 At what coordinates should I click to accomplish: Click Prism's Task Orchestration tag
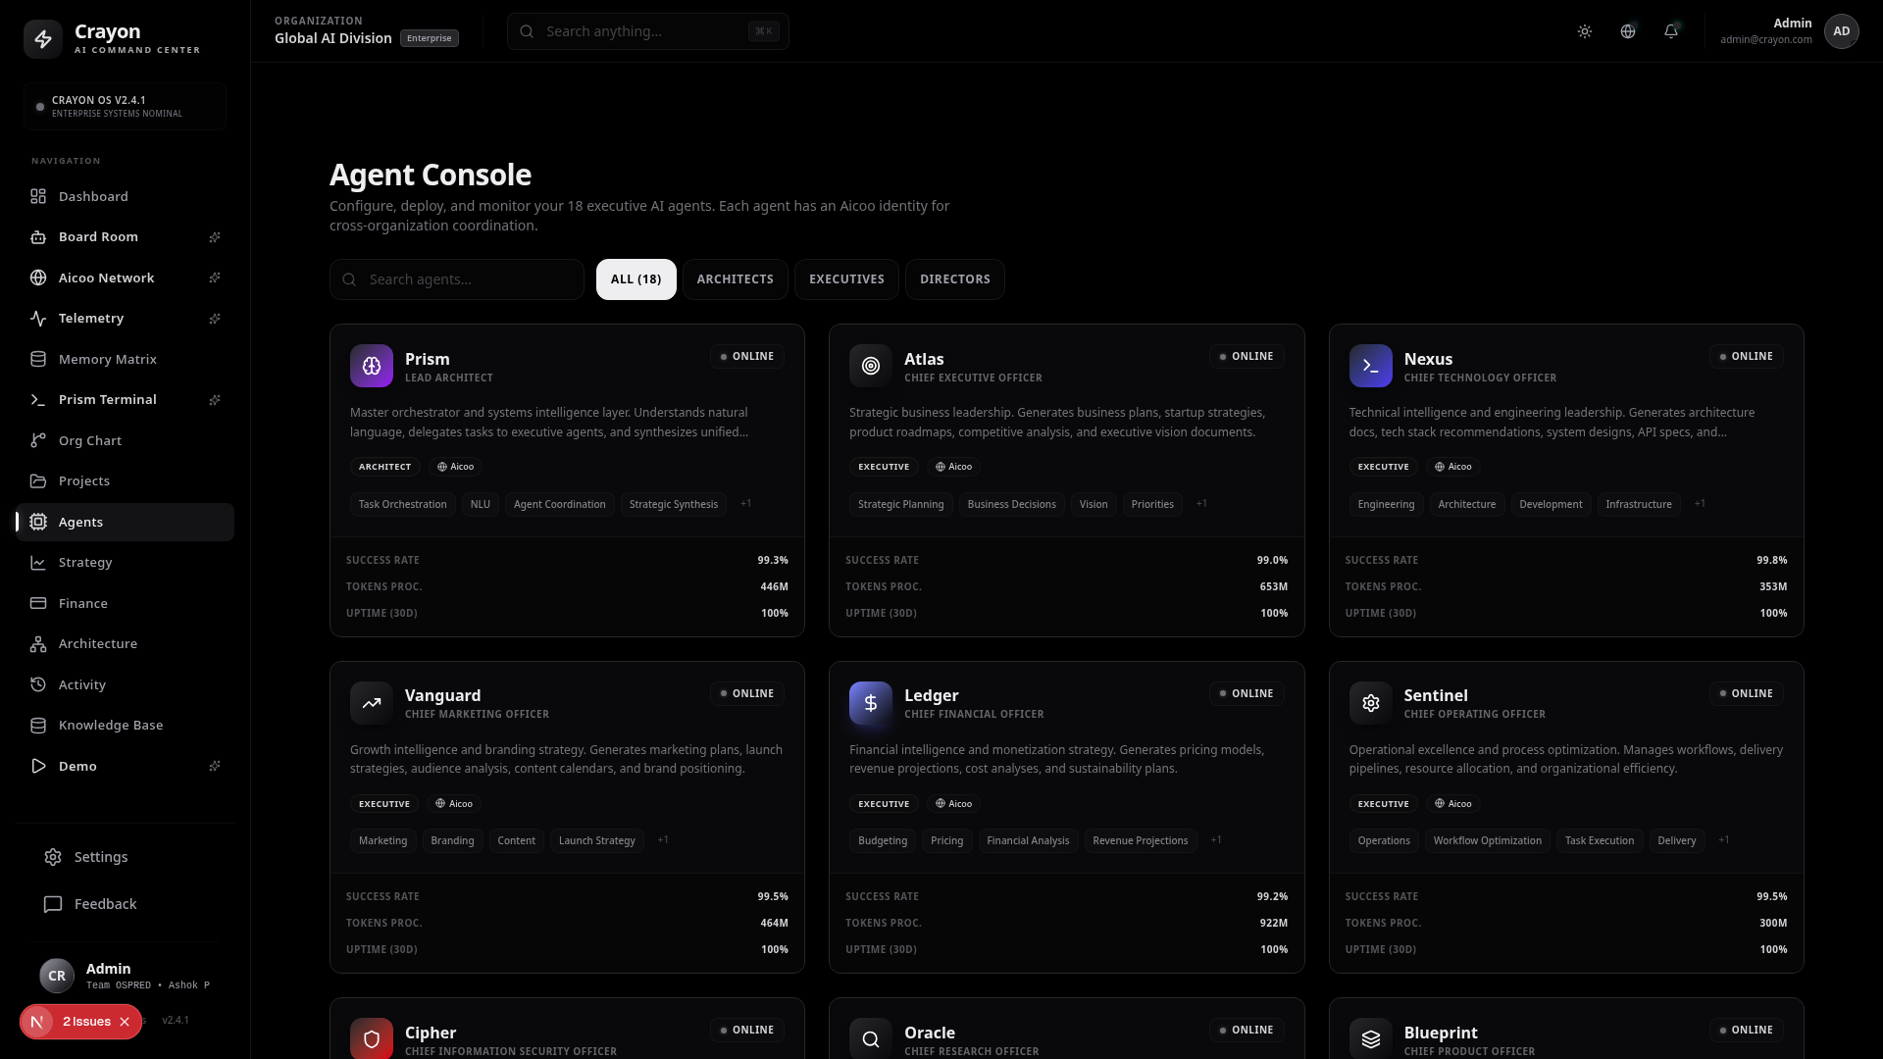(x=403, y=504)
